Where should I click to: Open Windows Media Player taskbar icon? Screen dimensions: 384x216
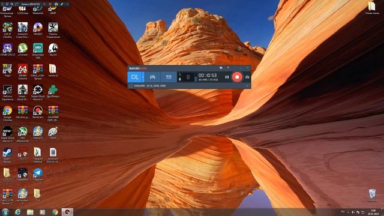[43, 212]
